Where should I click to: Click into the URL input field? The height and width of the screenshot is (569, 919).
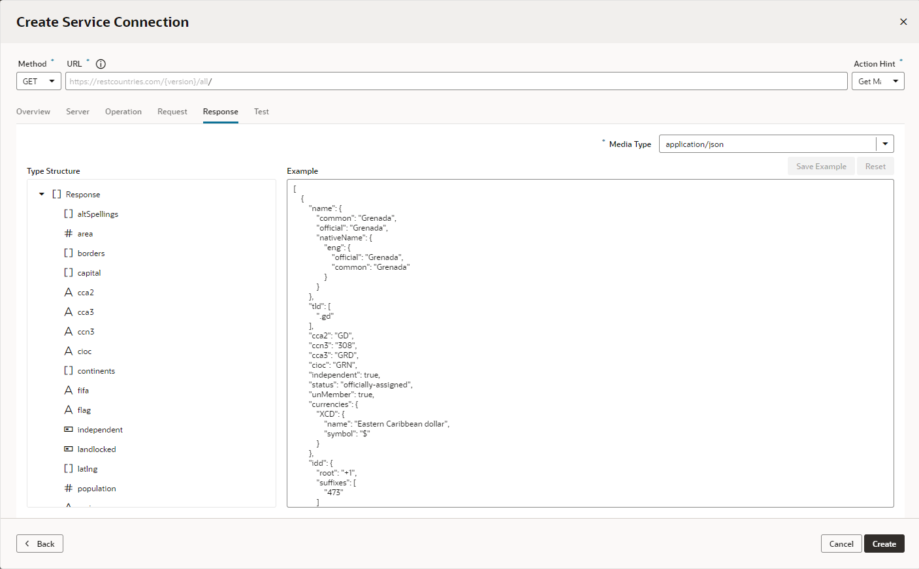[457, 81]
